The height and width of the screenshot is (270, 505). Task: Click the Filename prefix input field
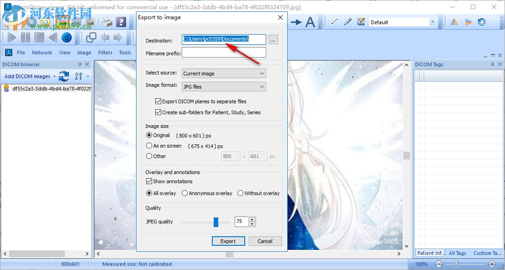pyautogui.click(x=224, y=53)
